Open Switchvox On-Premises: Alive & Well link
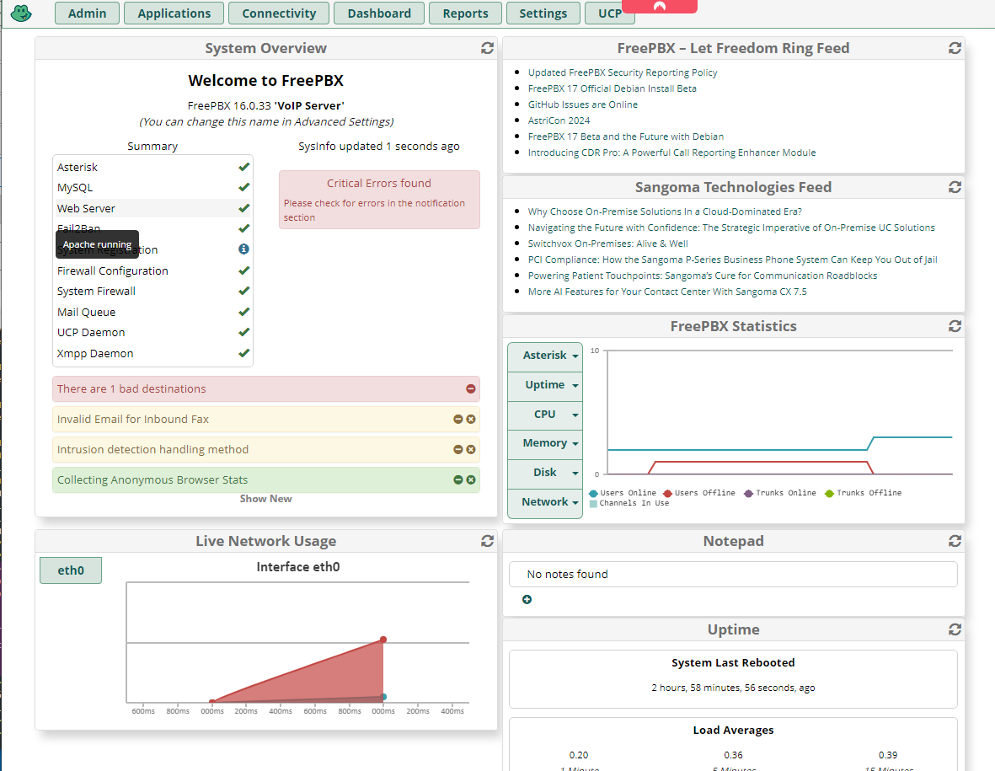Image resolution: width=995 pixels, height=771 pixels. [608, 244]
